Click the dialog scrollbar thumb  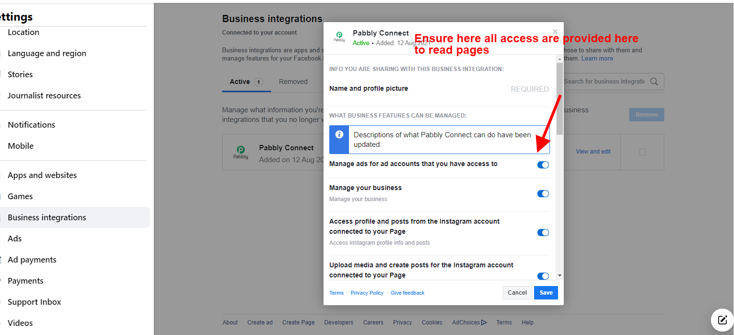tap(559, 98)
